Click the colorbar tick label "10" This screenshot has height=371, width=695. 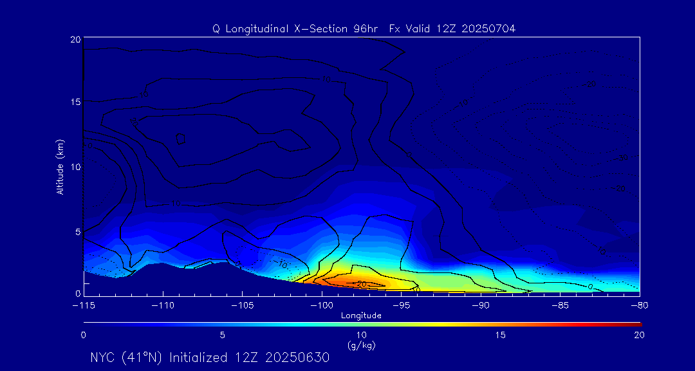pyautogui.click(x=362, y=335)
